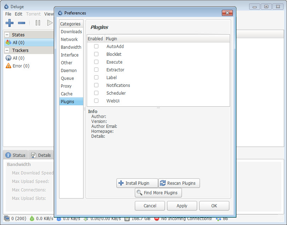This screenshot has width=287, height=225.
Task: Enable the Extractor plugin checkbox
Action: click(x=96, y=70)
